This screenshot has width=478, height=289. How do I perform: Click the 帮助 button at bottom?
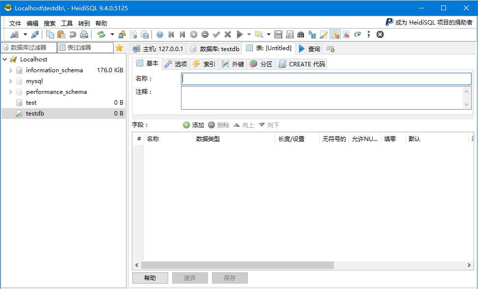pyautogui.click(x=150, y=278)
